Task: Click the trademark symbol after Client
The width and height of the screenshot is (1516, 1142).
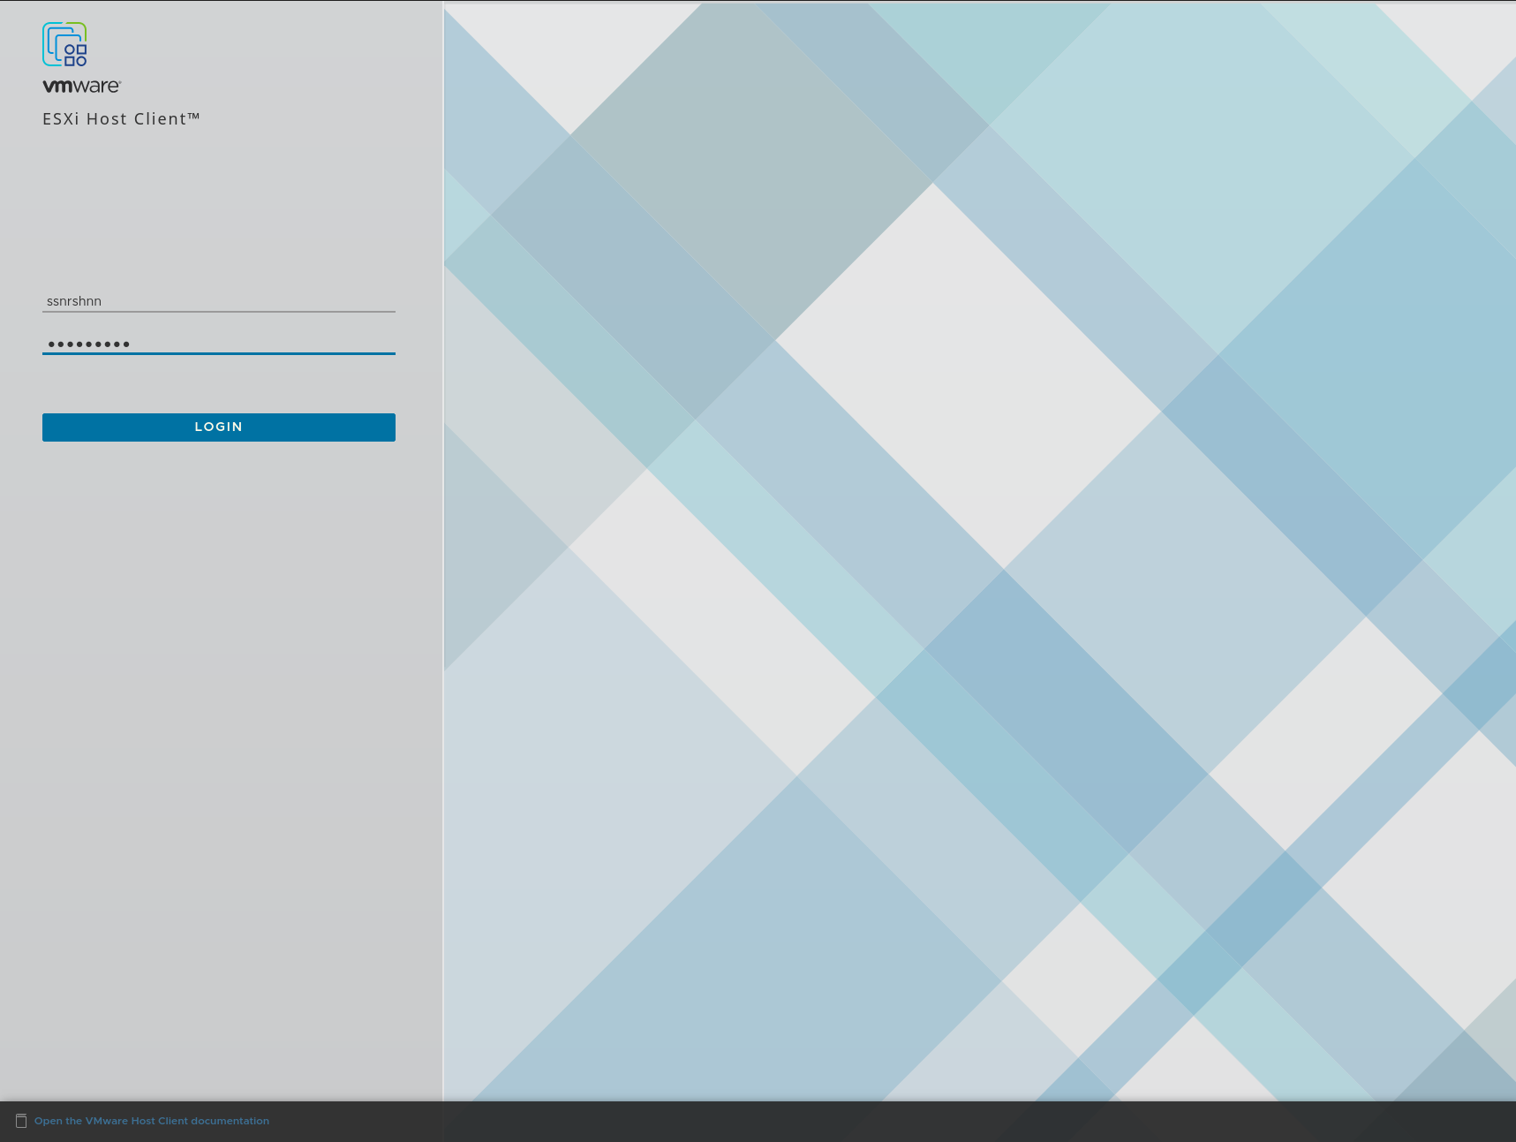Action: click(x=195, y=114)
